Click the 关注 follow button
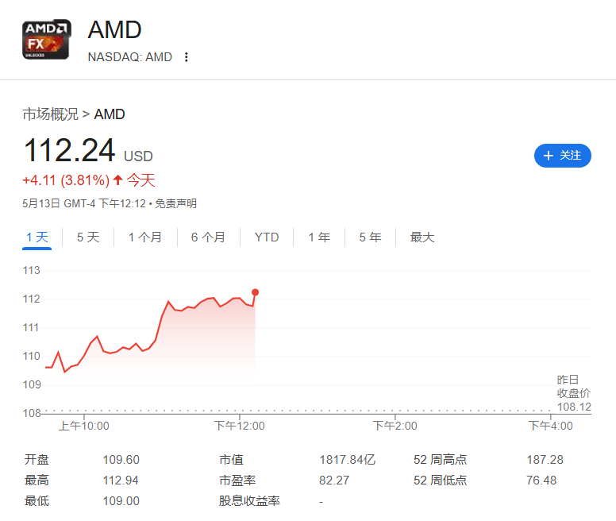The width and height of the screenshot is (616, 521). 563,156
